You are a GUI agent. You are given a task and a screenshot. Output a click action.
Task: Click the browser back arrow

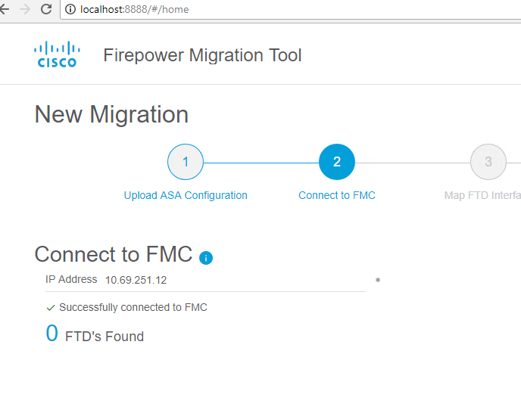pyautogui.click(x=4, y=9)
